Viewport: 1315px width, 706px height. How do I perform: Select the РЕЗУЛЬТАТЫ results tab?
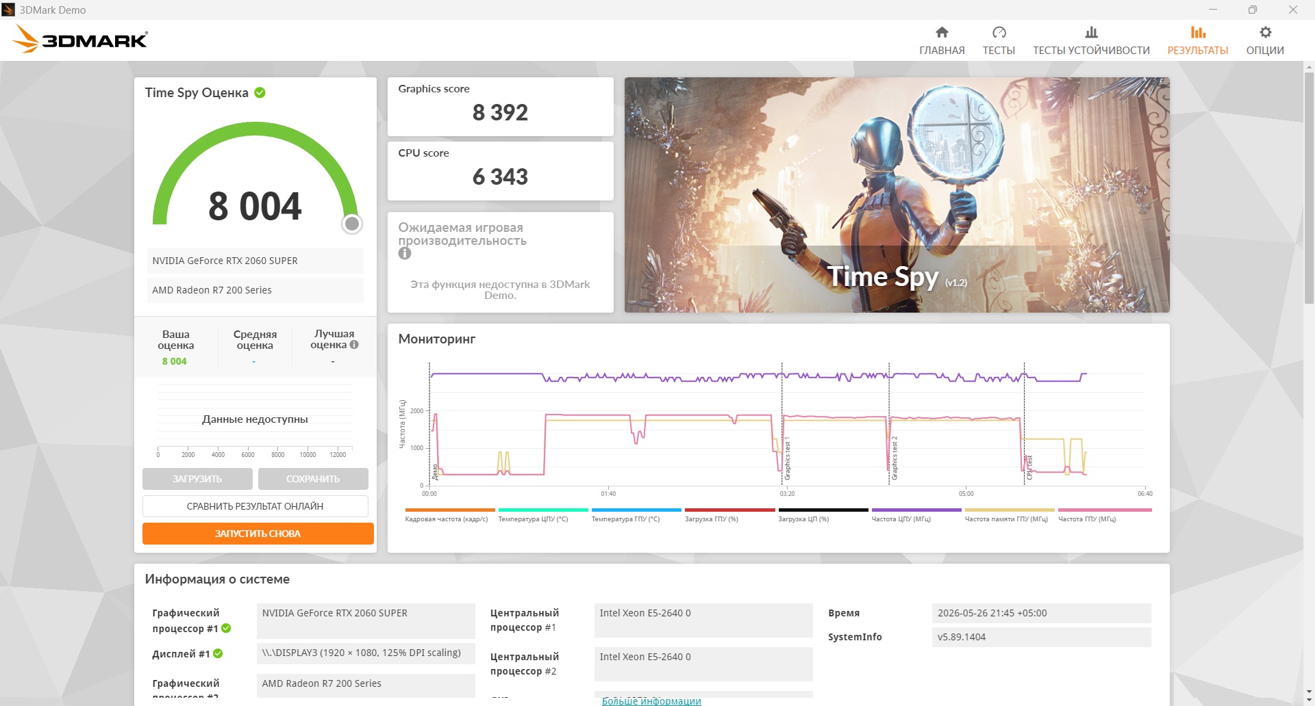[x=1198, y=40]
